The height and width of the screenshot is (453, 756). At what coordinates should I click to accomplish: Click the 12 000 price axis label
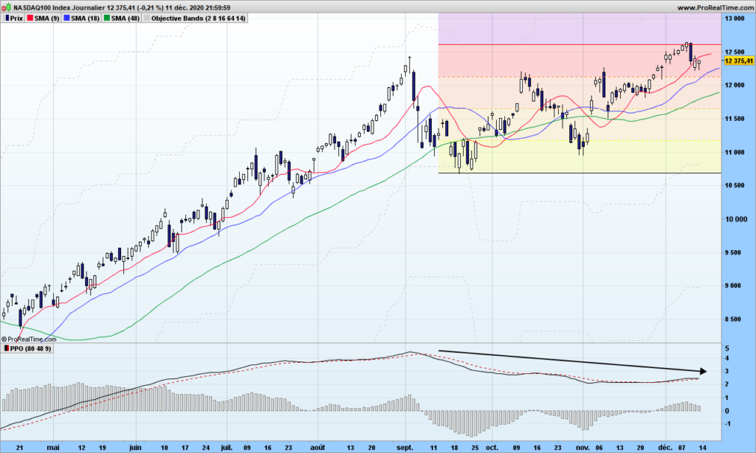pyautogui.click(x=735, y=86)
